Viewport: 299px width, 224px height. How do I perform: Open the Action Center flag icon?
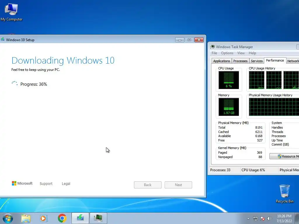(263, 218)
